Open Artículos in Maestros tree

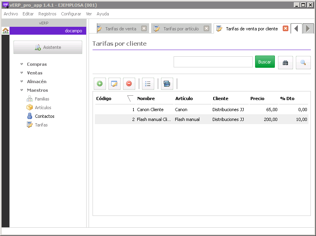click(39, 108)
